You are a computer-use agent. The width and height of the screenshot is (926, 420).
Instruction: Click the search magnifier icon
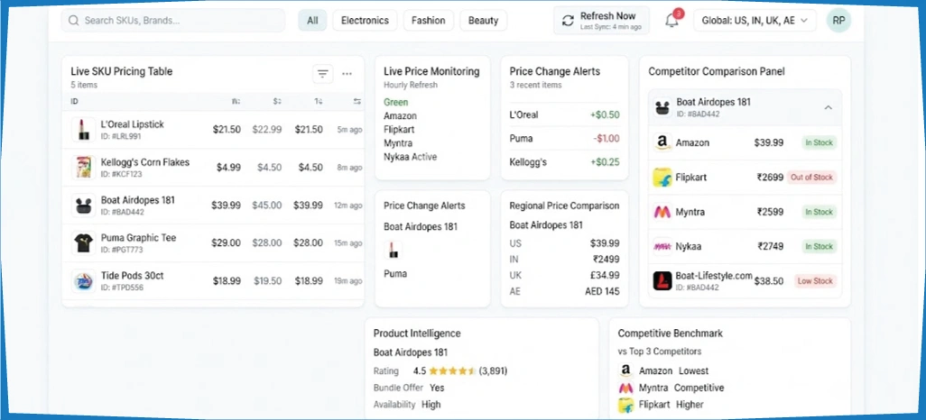[x=74, y=21]
